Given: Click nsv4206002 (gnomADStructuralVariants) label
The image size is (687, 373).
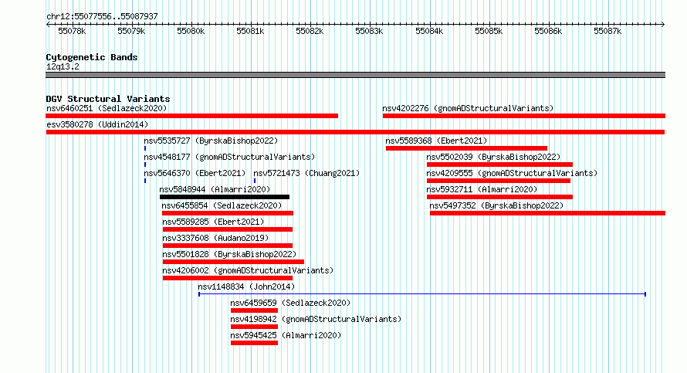Looking at the screenshot, I should (248, 270).
